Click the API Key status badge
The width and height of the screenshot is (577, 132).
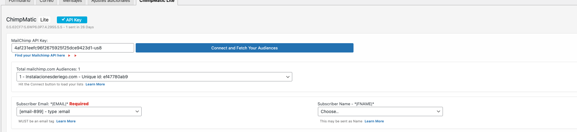(72, 20)
